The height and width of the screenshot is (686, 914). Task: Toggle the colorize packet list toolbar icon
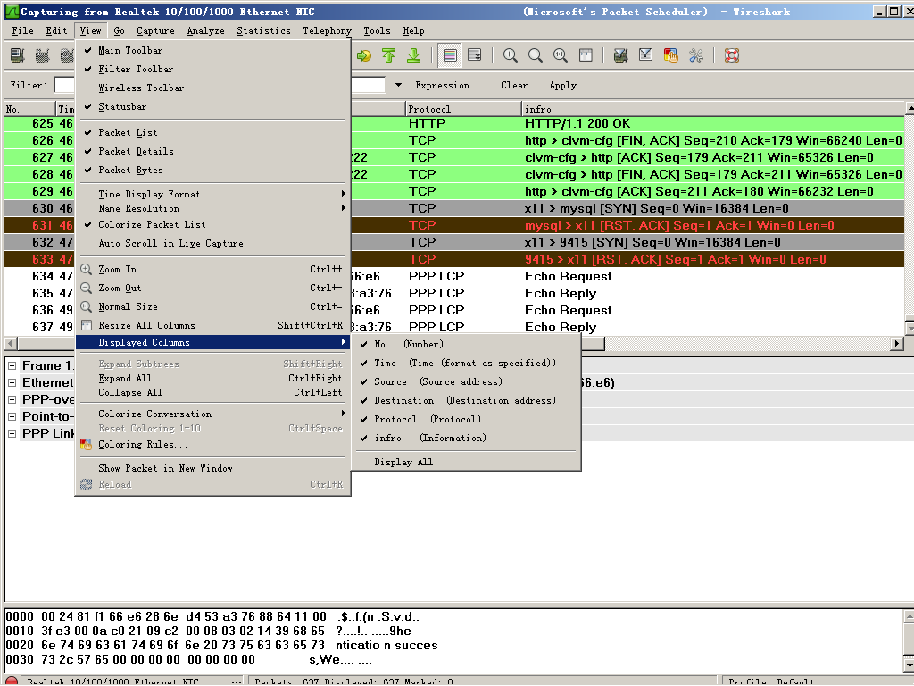click(x=450, y=55)
